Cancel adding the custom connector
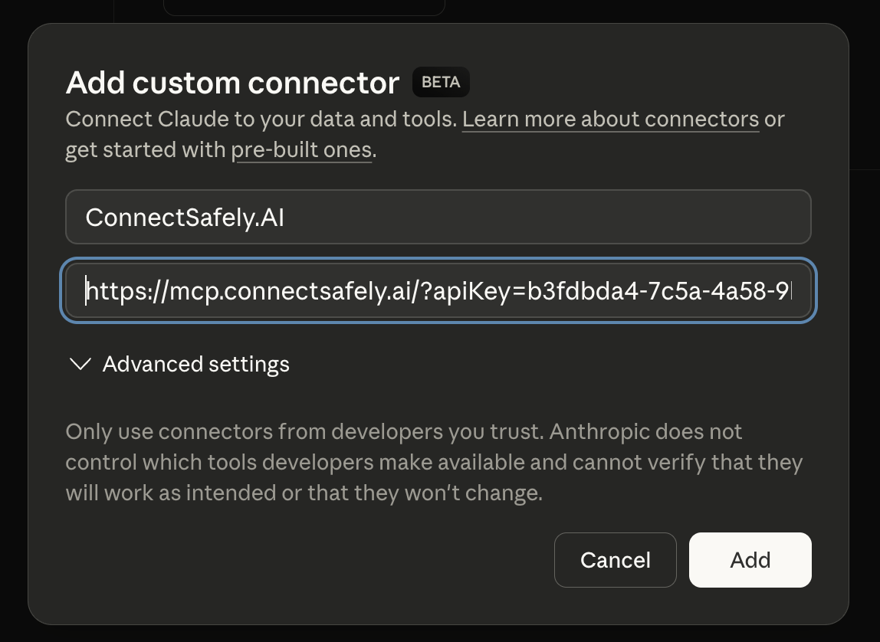This screenshot has height=642, width=880. (x=615, y=559)
